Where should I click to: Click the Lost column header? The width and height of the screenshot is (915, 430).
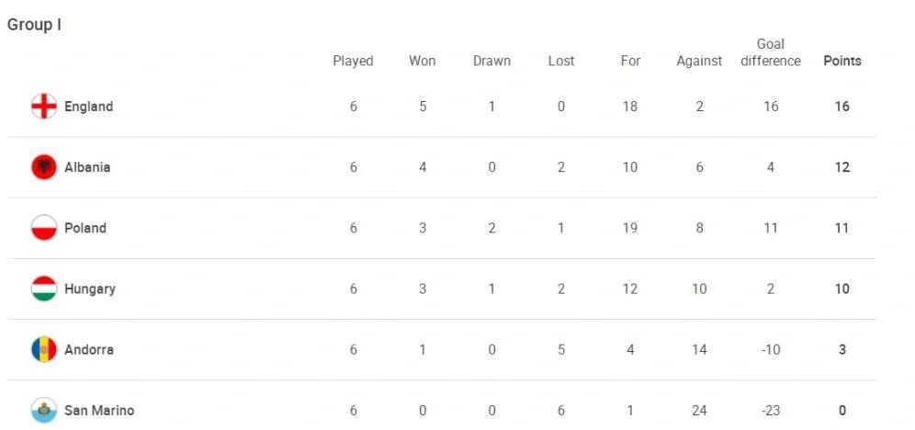[560, 61]
